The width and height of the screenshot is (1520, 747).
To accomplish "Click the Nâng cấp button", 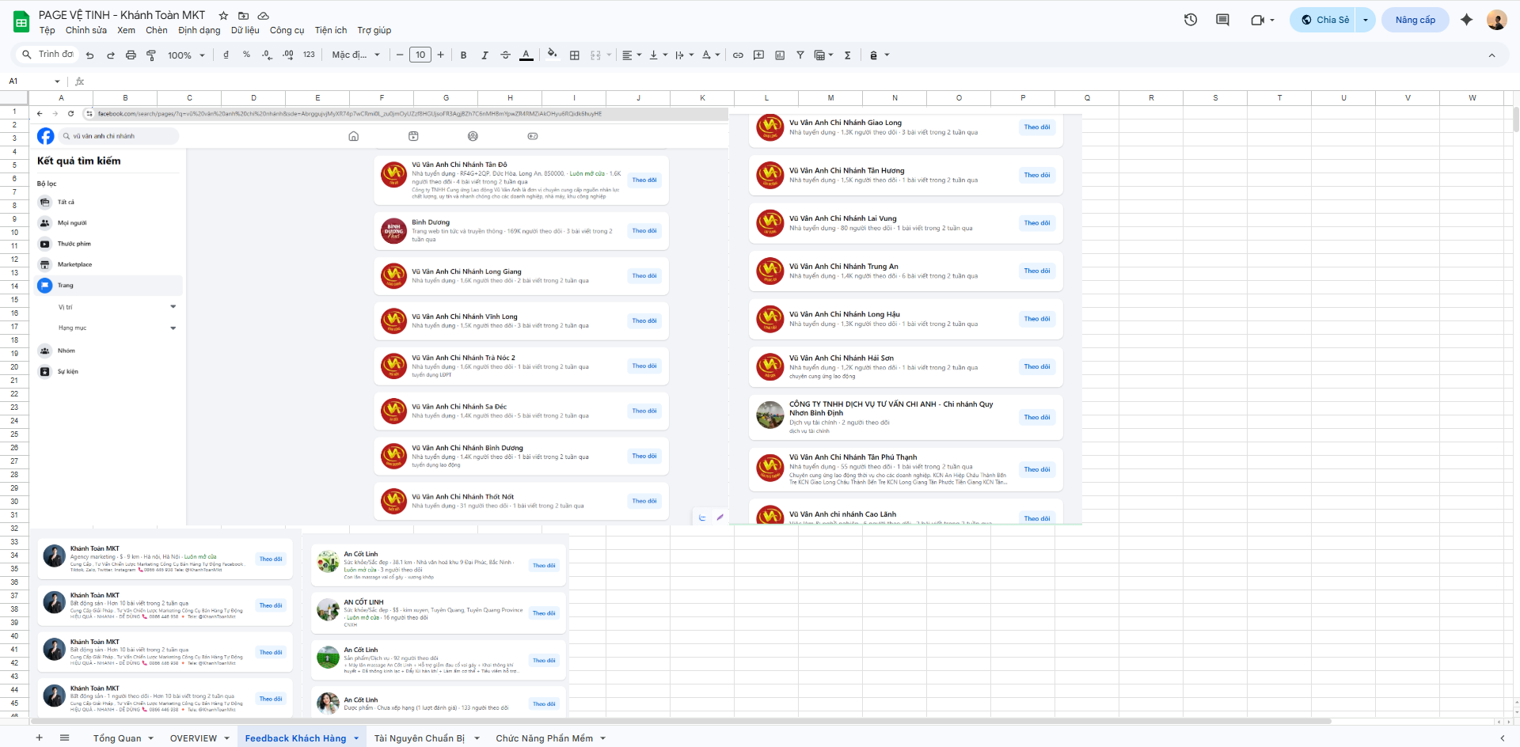I will (1415, 20).
